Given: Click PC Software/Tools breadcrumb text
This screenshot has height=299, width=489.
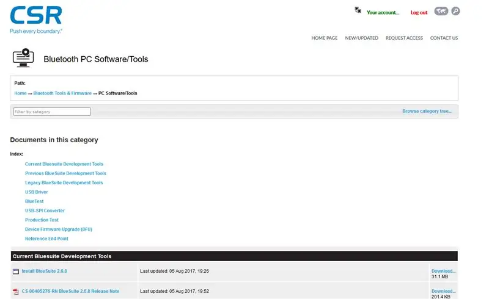Looking at the screenshot, I should pos(117,93).
